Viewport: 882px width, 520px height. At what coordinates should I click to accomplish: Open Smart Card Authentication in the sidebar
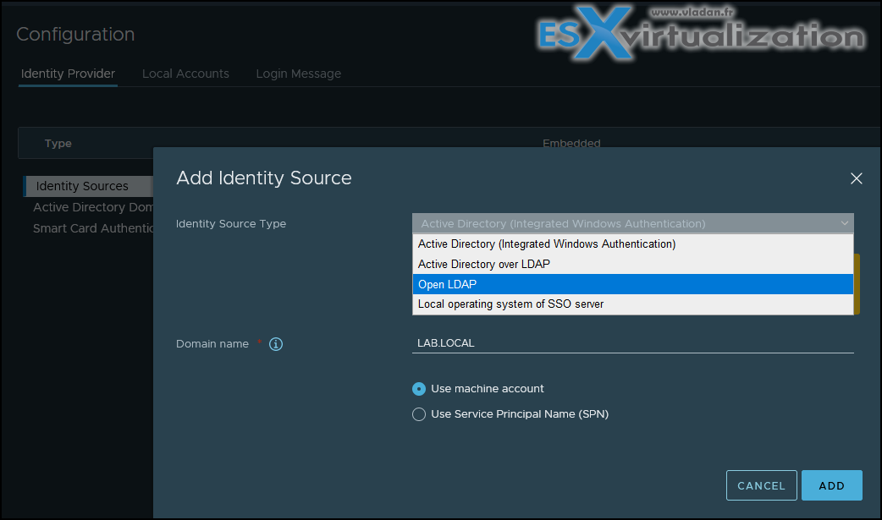(93, 228)
